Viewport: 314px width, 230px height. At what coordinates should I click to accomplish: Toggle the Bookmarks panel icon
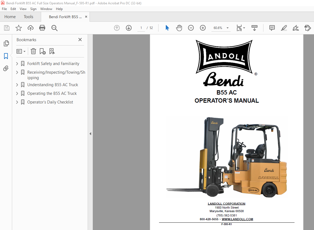[x=6, y=56]
